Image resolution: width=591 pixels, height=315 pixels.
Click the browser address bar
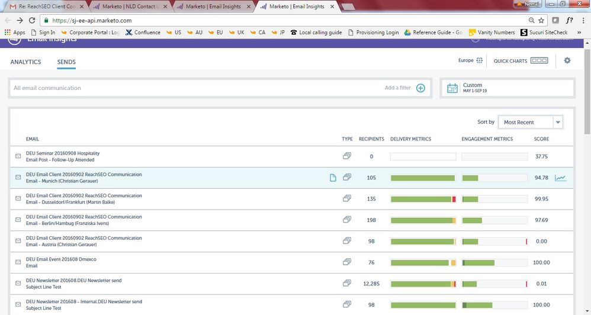[x=284, y=20]
